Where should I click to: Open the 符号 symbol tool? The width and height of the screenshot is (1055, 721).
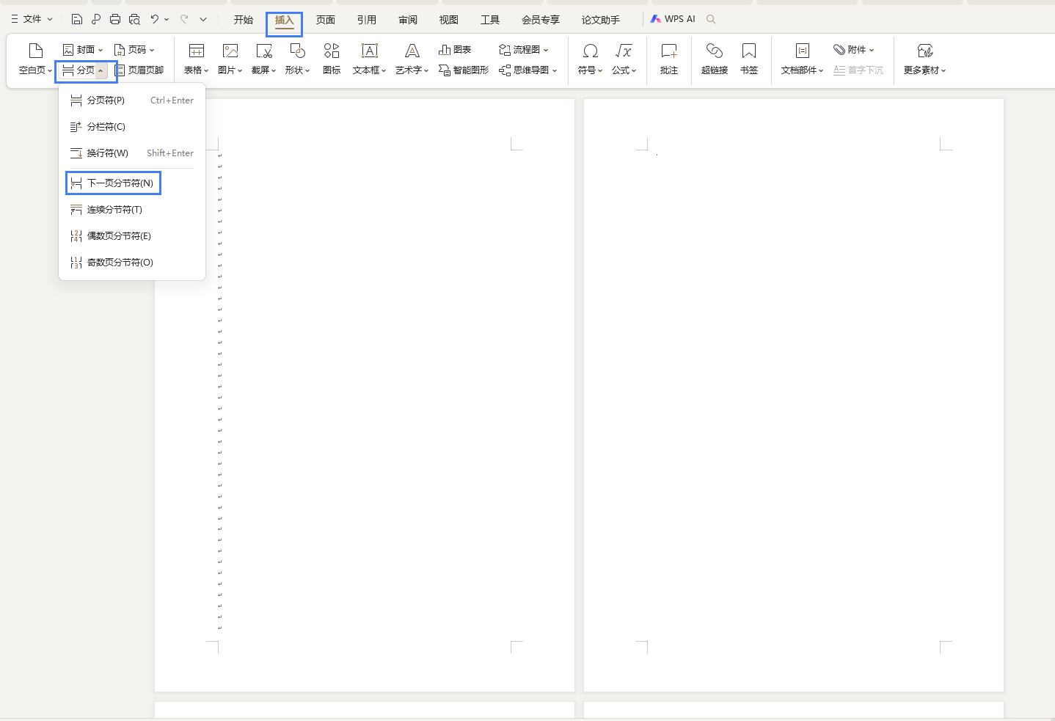(590, 59)
